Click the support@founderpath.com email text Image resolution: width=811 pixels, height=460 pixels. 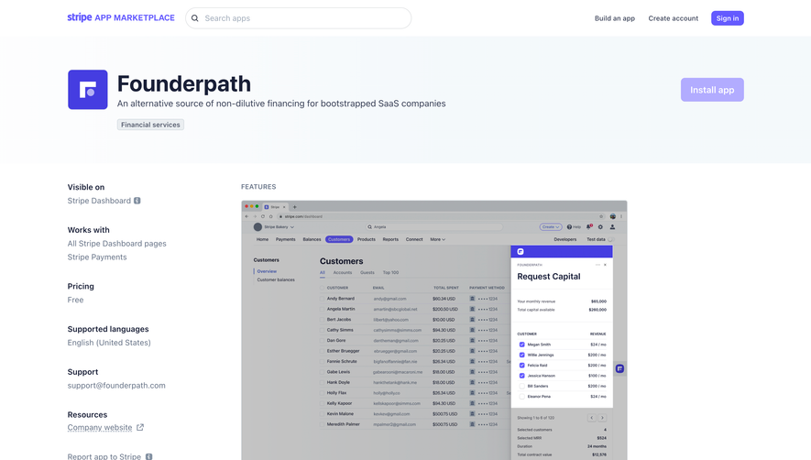[116, 386]
